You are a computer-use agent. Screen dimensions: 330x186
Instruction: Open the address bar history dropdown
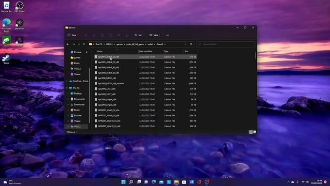[185, 44]
